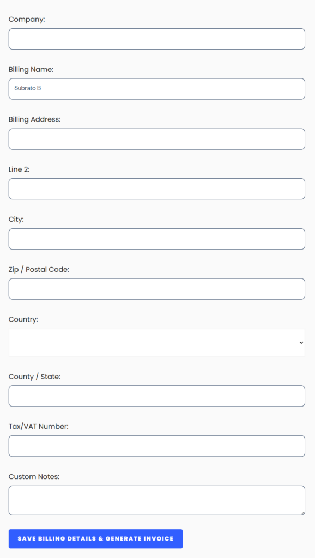315x558 pixels.
Task: Select the Subrato B text
Action: [27, 88]
